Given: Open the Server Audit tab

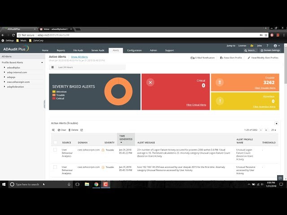Looking at the screenshot, I should tap(98, 50).
